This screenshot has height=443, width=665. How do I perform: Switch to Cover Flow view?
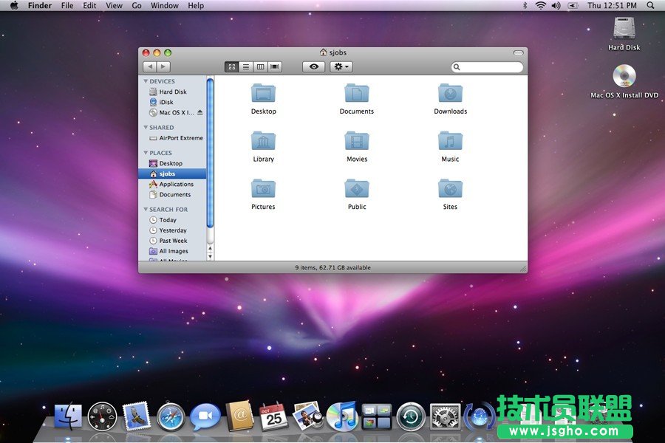[273, 66]
